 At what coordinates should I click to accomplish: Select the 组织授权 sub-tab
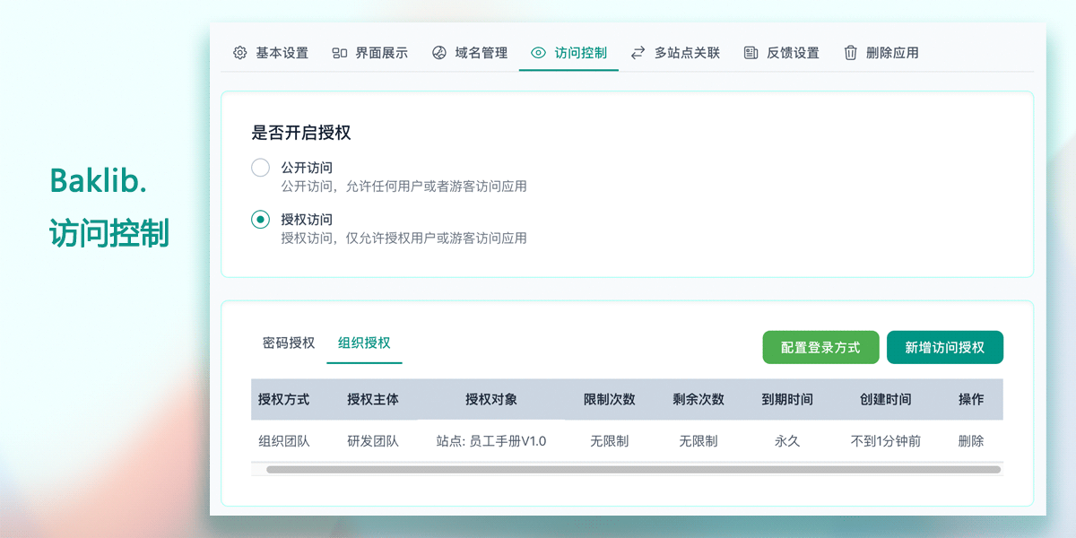pos(364,343)
